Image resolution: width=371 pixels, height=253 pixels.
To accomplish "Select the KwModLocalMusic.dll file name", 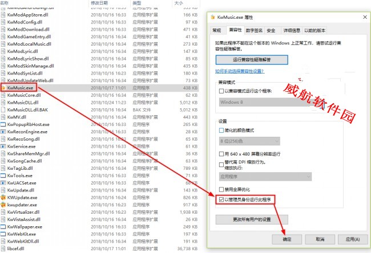I will click(x=29, y=44).
